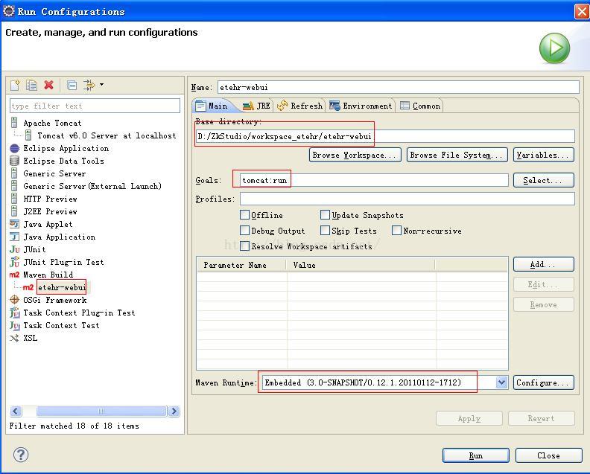Image resolution: width=590 pixels, height=474 pixels.
Task: Click the Generic Server icon
Action: pyautogui.click(x=14, y=173)
